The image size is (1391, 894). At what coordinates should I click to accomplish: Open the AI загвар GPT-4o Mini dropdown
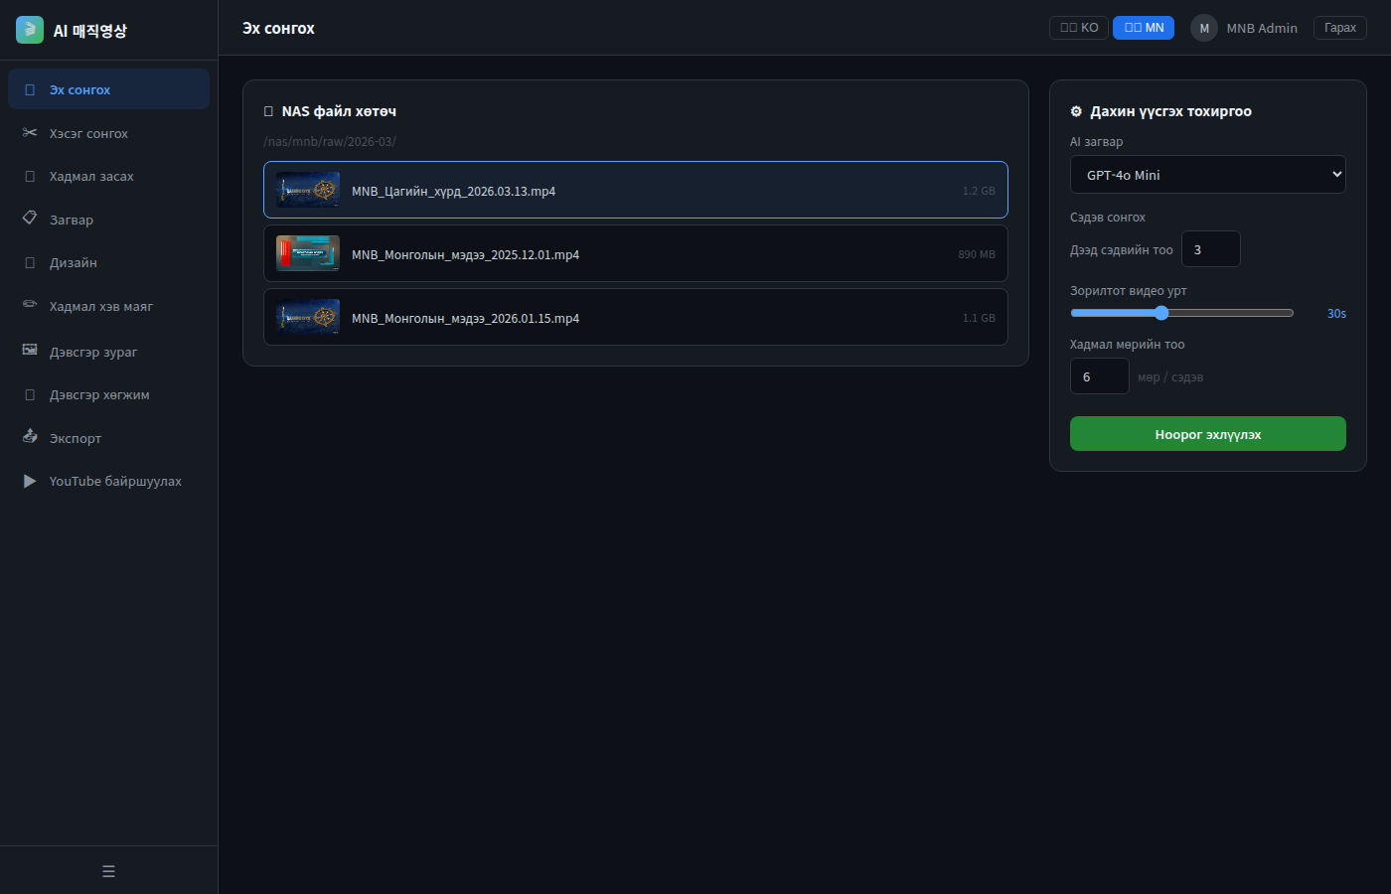coord(1208,175)
